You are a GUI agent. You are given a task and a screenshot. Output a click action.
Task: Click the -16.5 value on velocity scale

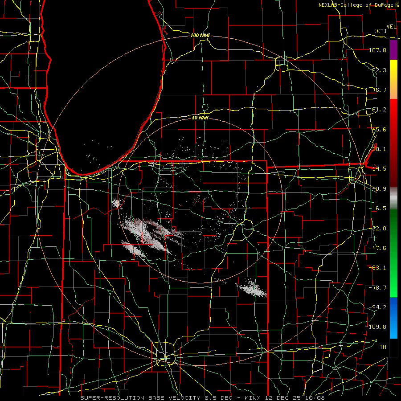coord(377,209)
